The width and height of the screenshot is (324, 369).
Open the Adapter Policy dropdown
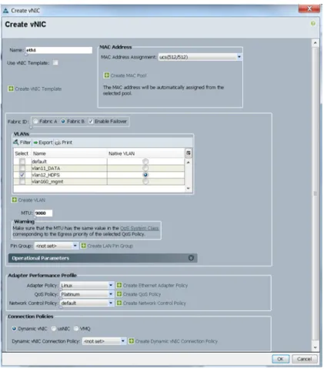click(x=111, y=285)
